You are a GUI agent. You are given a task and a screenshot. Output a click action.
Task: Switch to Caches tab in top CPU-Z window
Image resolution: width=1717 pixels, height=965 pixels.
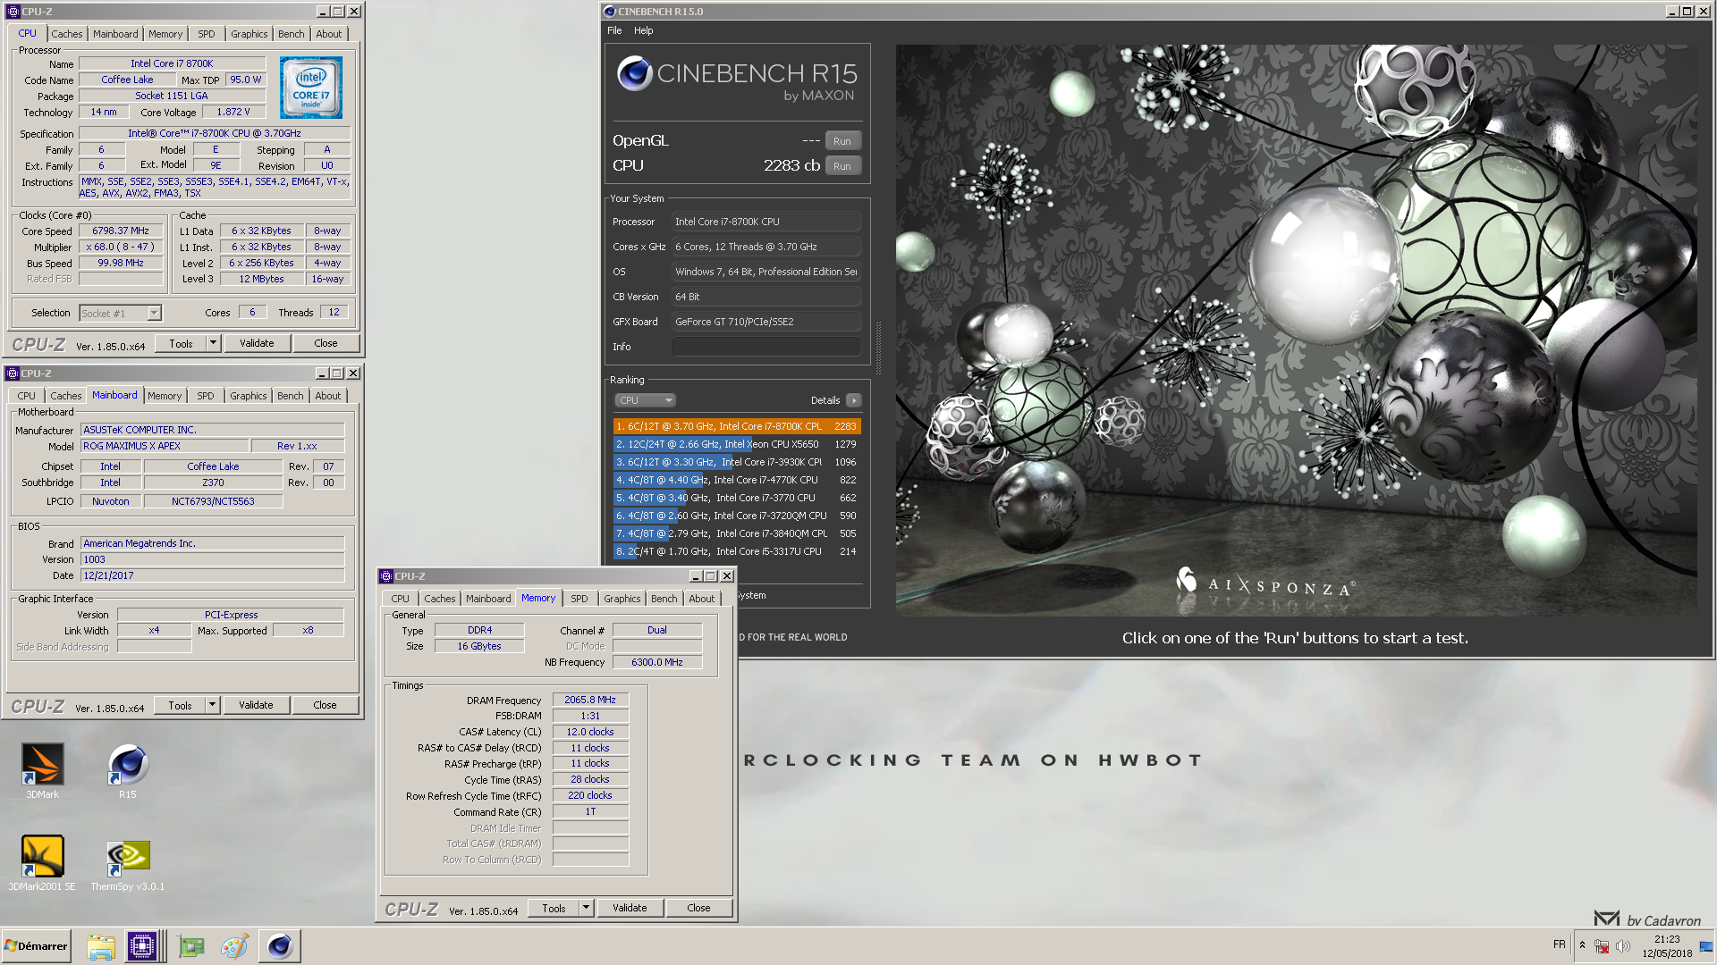[x=67, y=34]
